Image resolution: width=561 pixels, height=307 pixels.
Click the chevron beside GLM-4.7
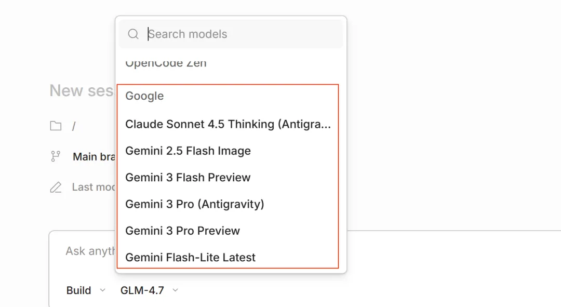pyautogui.click(x=175, y=290)
